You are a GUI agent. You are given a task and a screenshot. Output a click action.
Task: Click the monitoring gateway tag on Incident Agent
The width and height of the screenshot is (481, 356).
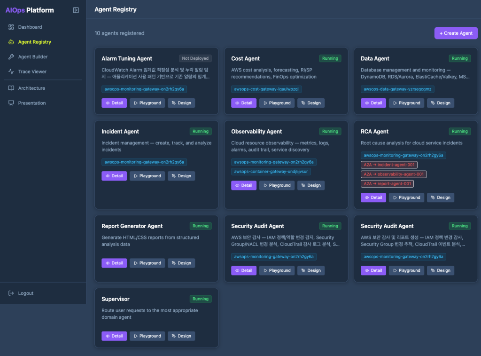[144, 162]
